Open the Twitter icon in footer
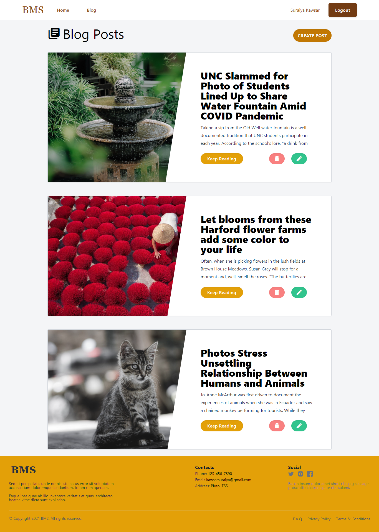Screen dimensions: 379x532 click(x=291, y=474)
